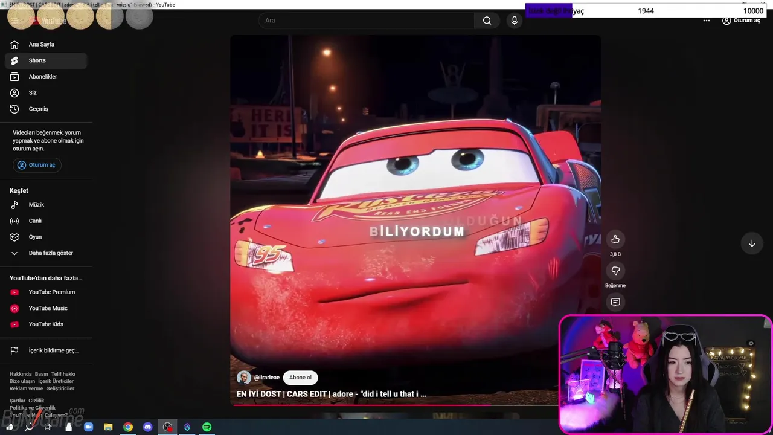Open the three-dot settings menu
The width and height of the screenshot is (773, 435).
pyautogui.click(x=707, y=21)
